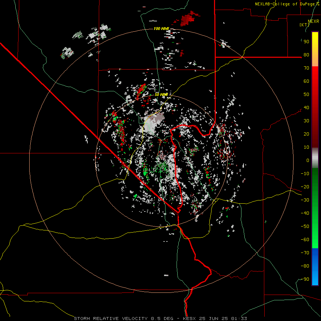Click the 70 value on velocity scale
This screenshot has height=321, width=321.
(x=306, y=68)
